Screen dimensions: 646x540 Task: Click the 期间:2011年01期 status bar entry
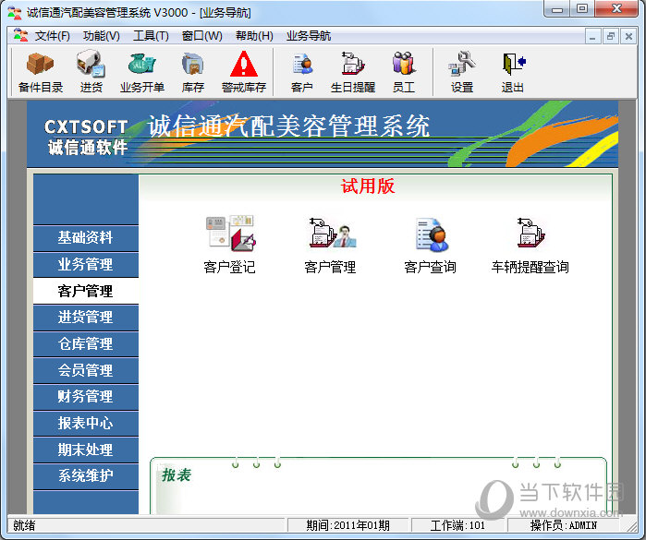[347, 525]
